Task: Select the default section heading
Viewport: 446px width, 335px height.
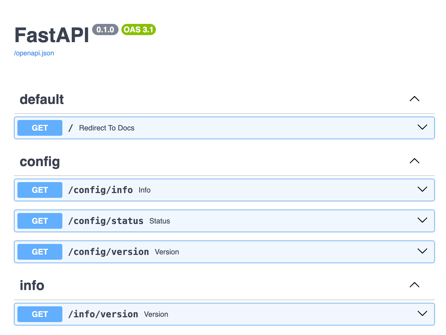Action: tap(42, 99)
